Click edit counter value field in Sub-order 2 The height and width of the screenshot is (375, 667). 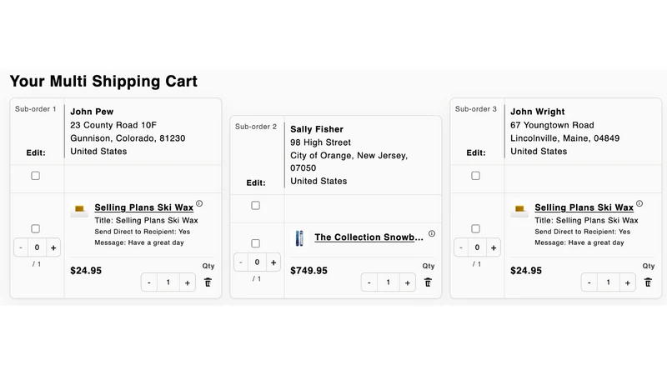[258, 262]
